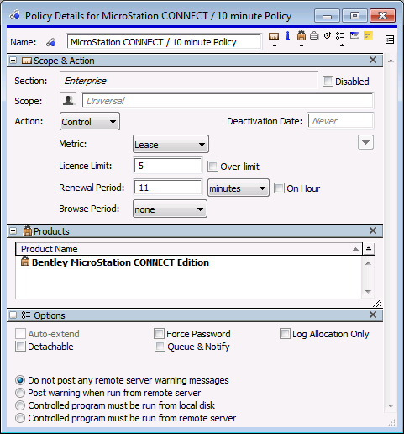The width and height of the screenshot is (404, 434).
Task: Open the Products package icon in toolbar
Action: click(x=302, y=35)
